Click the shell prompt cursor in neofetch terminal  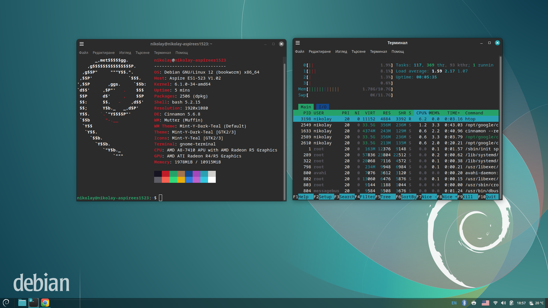click(x=161, y=198)
